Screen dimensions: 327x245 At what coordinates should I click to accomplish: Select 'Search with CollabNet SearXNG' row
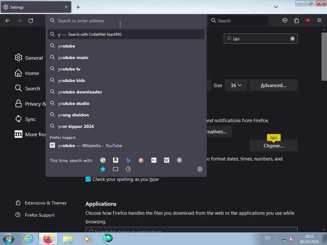126,34
